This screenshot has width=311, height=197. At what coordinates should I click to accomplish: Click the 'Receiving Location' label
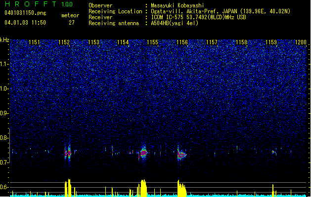tap(115, 11)
